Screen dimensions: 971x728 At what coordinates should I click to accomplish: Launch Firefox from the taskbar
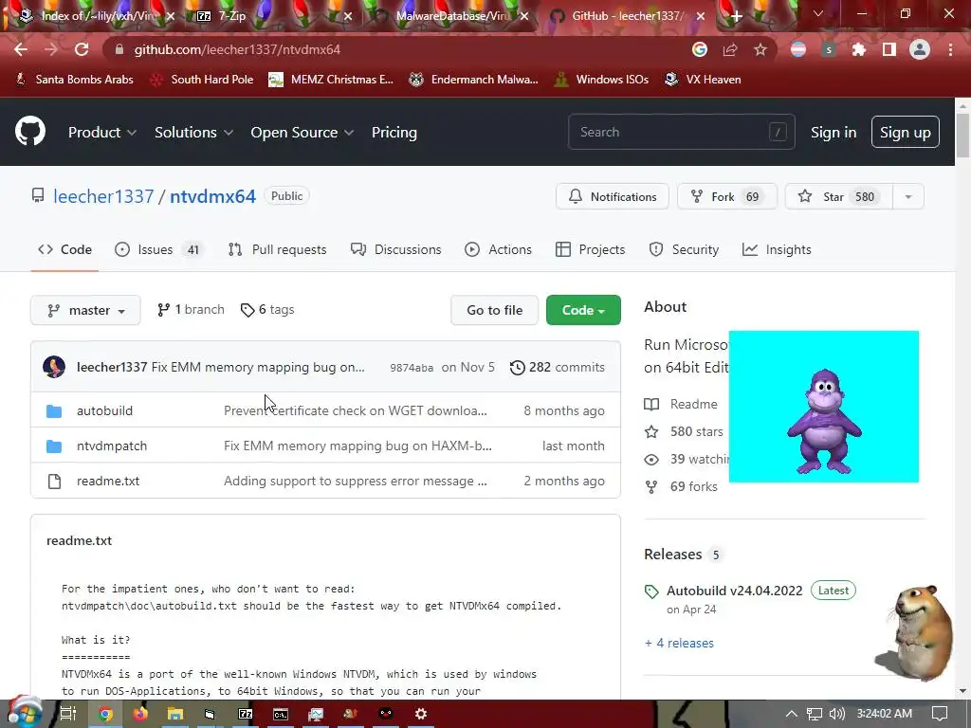click(x=140, y=714)
